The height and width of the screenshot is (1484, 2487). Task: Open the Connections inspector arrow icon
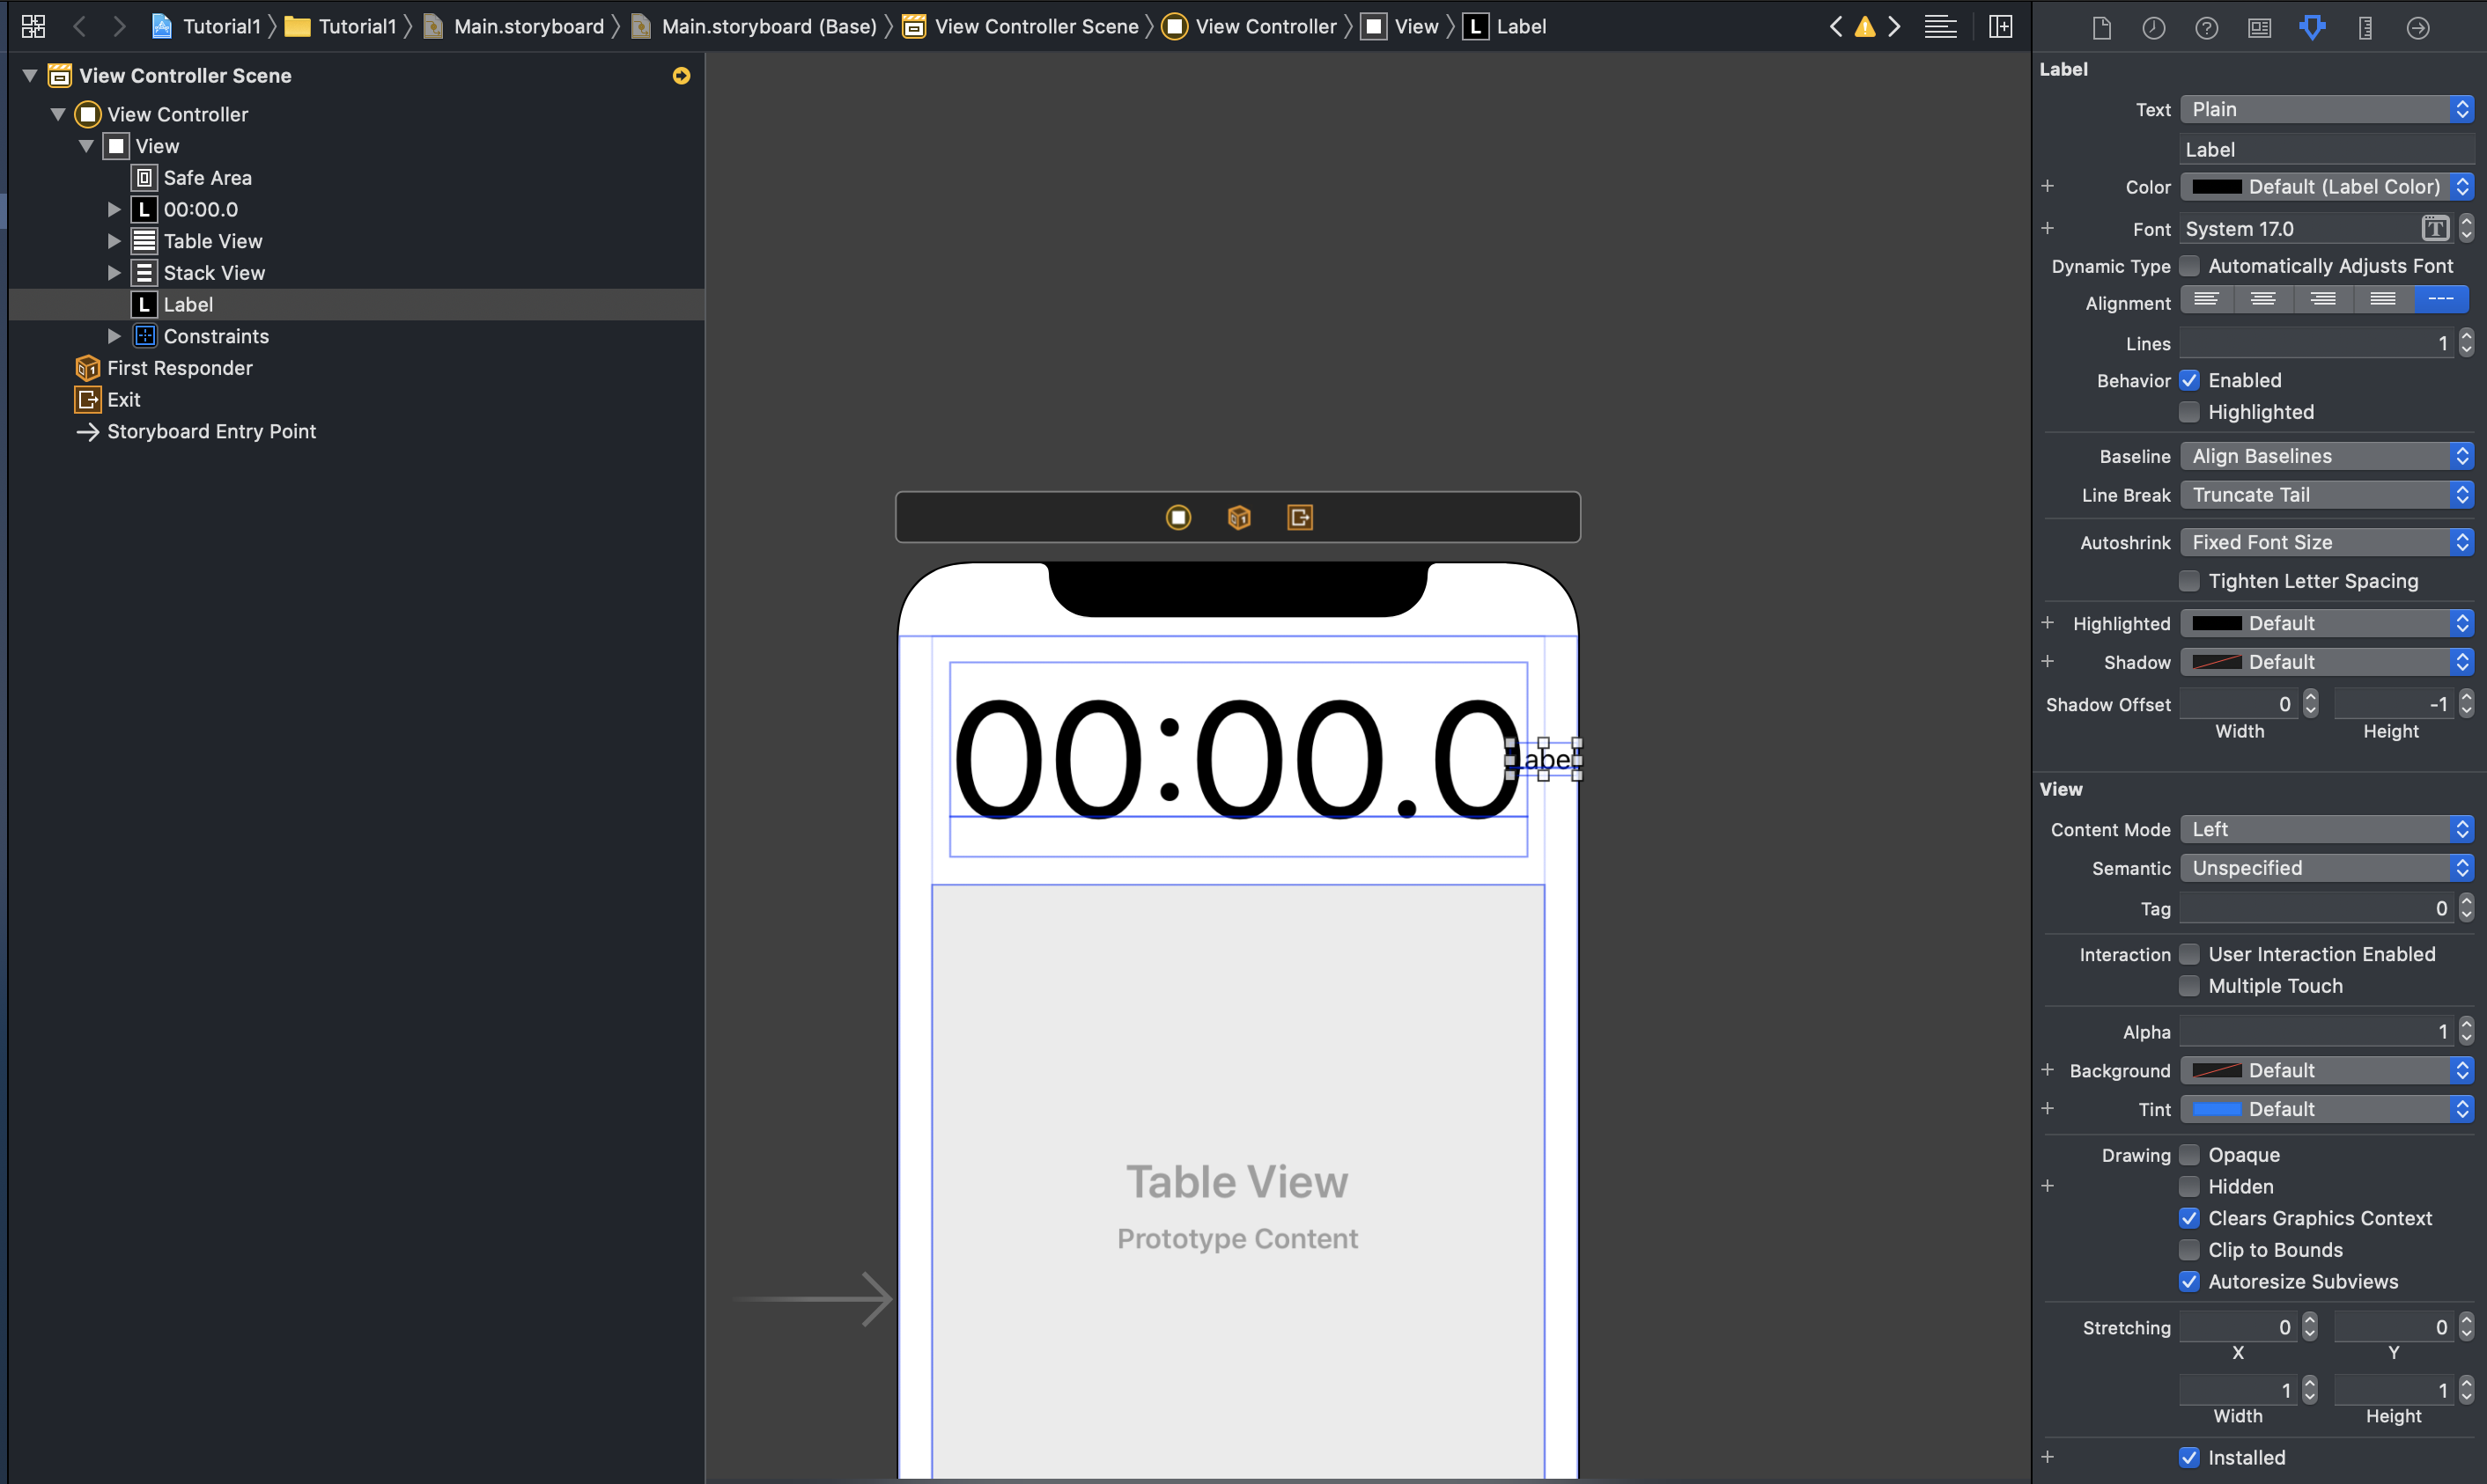[x=2418, y=27]
